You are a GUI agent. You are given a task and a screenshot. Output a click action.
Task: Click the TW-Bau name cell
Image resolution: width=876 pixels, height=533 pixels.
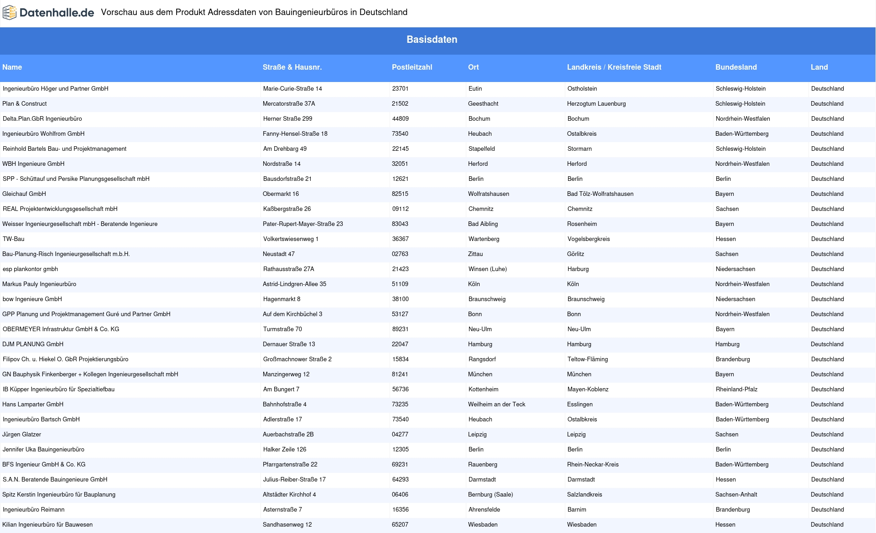pyautogui.click(x=14, y=239)
